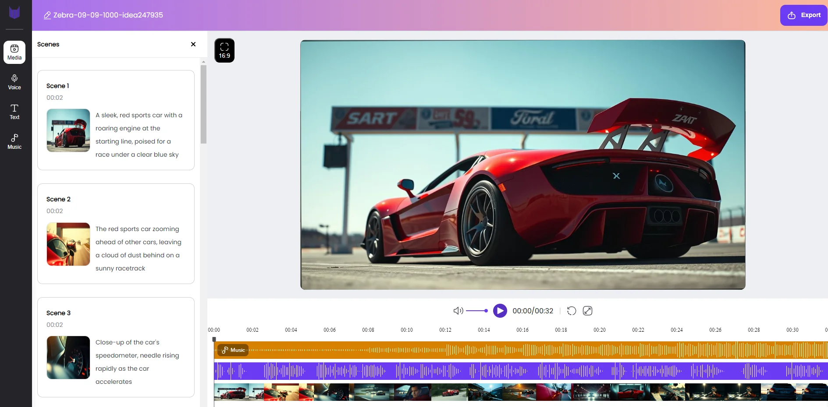
Task: Click the Scene 3 title
Action: pos(58,313)
